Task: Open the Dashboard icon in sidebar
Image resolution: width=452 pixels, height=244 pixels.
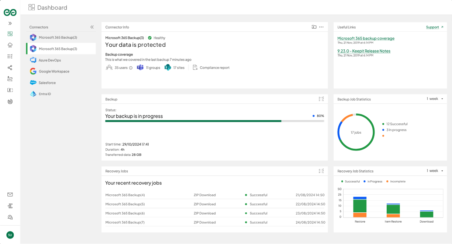Action: point(10,34)
